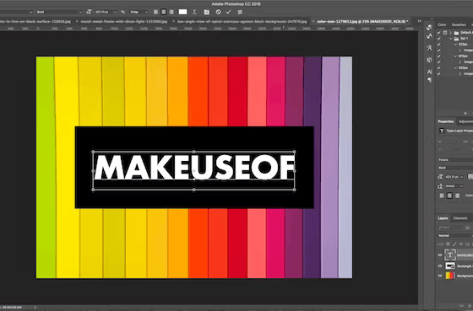Click the Type Layer Properties icon
The height and width of the screenshot is (311, 473).
(442, 131)
